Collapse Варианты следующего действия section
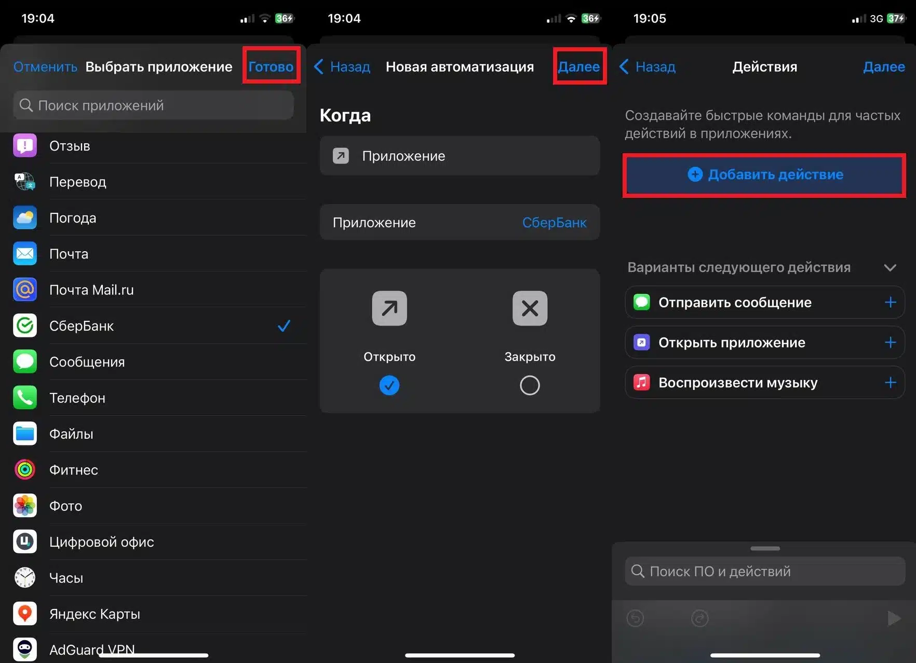Viewport: 916px width, 663px height. 890,268
